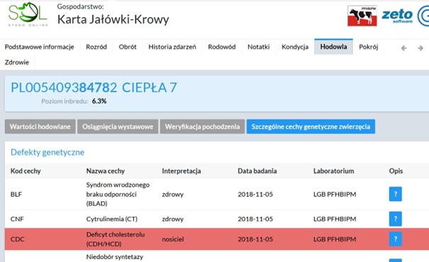Switch to the Obrót tab

coord(128,47)
